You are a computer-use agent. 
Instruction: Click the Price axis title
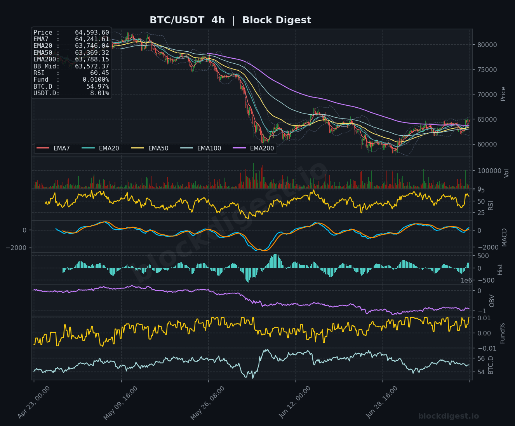(x=503, y=94)
